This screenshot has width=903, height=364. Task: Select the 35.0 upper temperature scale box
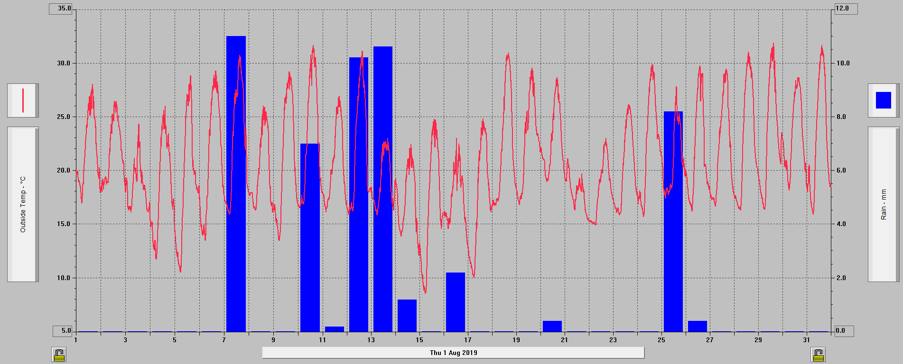pos(61,9)
